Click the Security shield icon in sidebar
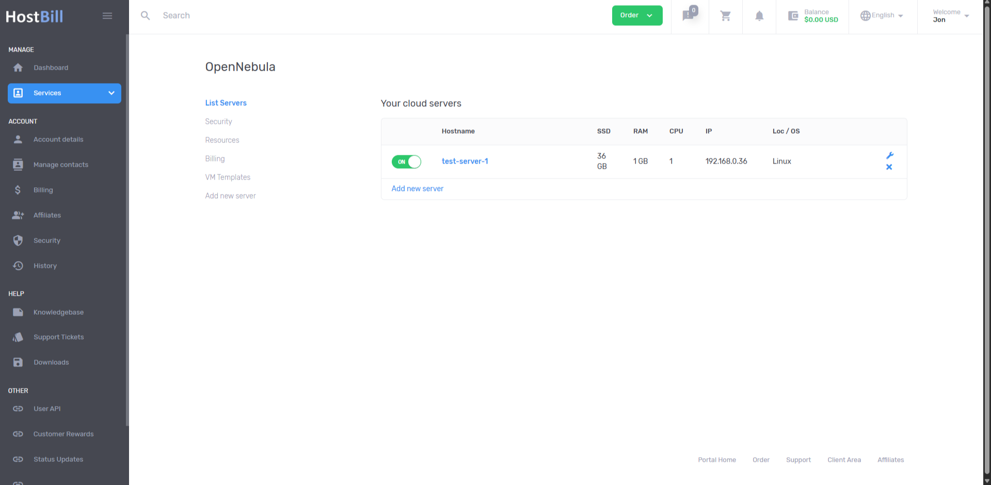 pyautogui.click(x=18, y=240)
